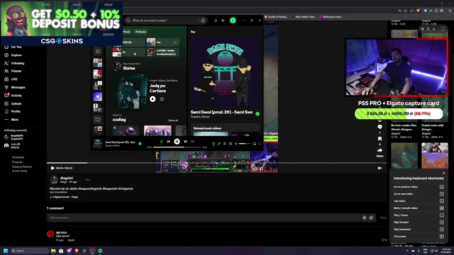454x255 pixels.
Task: Unmute the TikTok video sound icon
Action: (380, 168)
